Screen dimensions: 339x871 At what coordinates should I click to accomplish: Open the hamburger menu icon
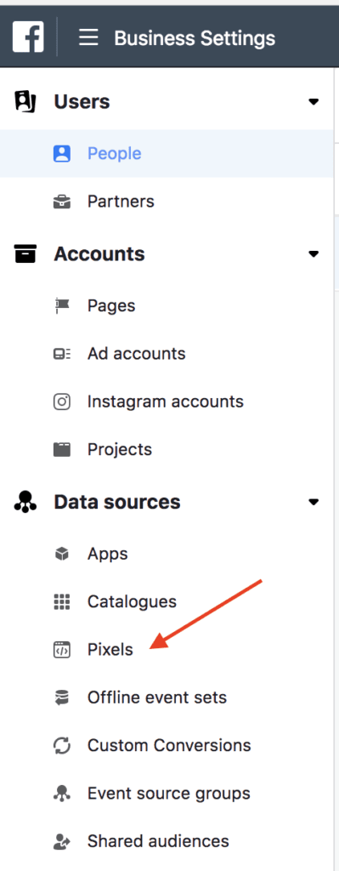88,37
